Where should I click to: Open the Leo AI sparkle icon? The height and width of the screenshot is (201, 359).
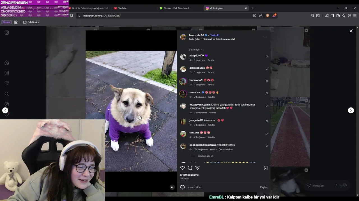tap(344, 16)
